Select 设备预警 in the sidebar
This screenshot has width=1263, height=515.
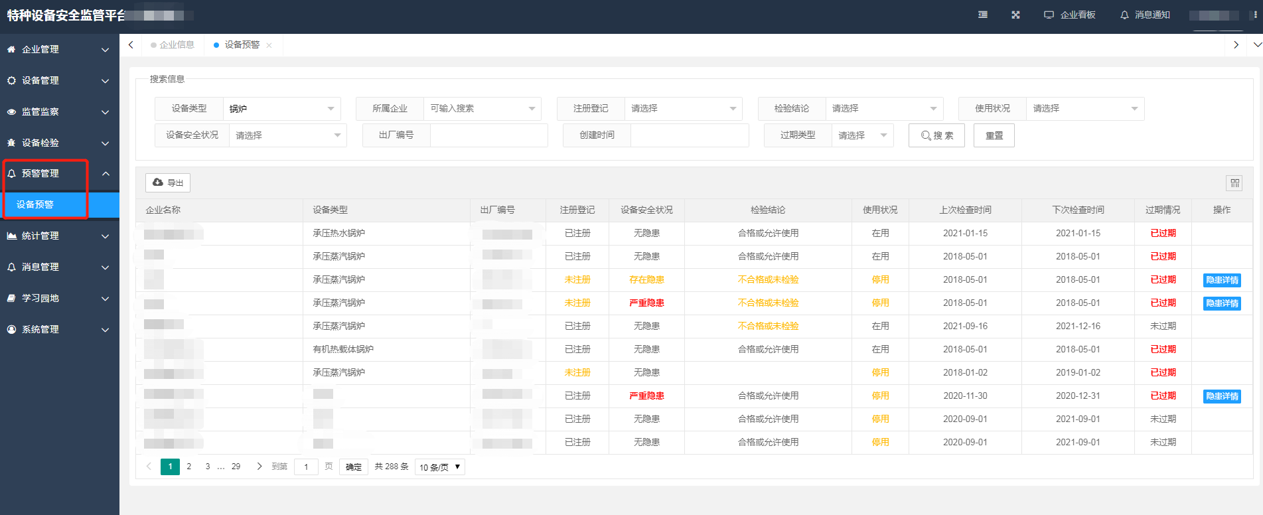[36, 204]
